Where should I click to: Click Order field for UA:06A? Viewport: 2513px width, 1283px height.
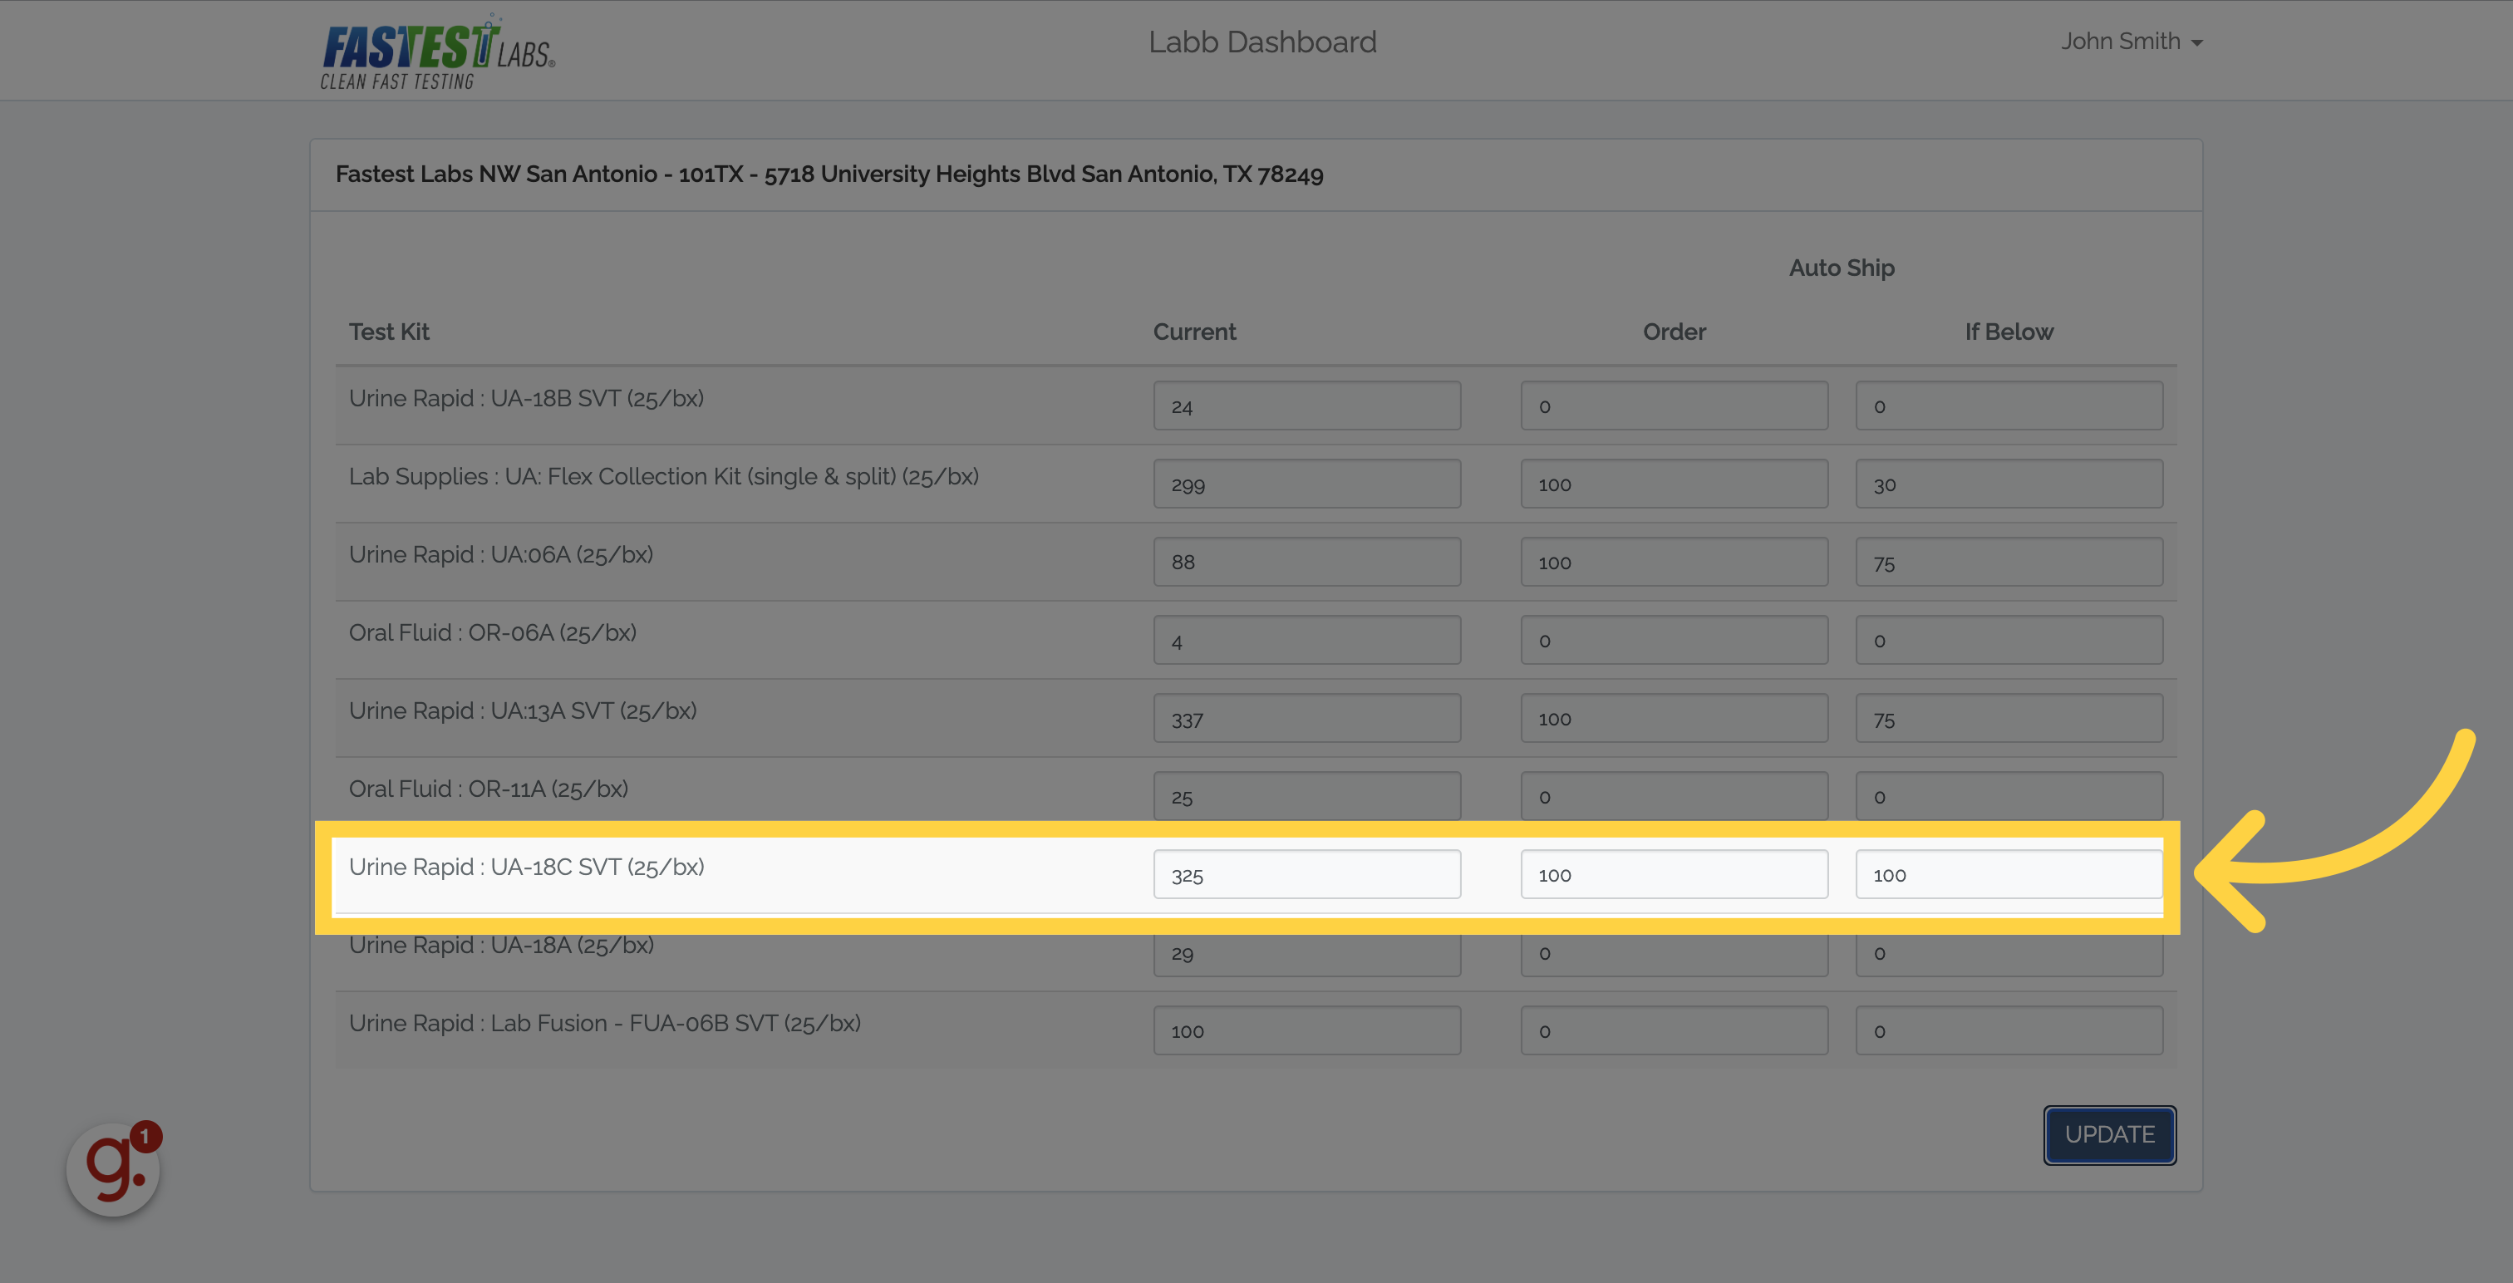[1673, 562]
